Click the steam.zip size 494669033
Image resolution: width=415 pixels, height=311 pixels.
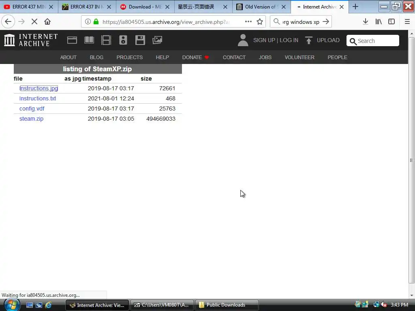click(x=161, y=119)
